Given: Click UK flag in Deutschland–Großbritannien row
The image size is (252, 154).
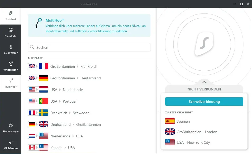Looking at the screenshot, I should (44, 124).
